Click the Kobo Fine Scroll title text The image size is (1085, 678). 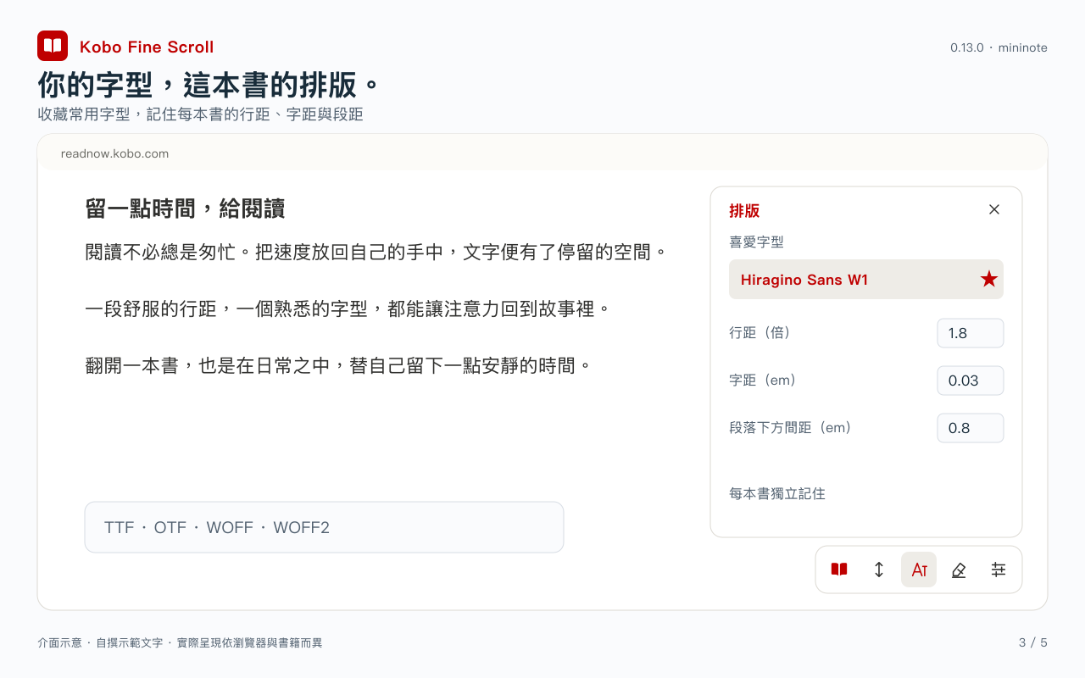tap(147, 47)
